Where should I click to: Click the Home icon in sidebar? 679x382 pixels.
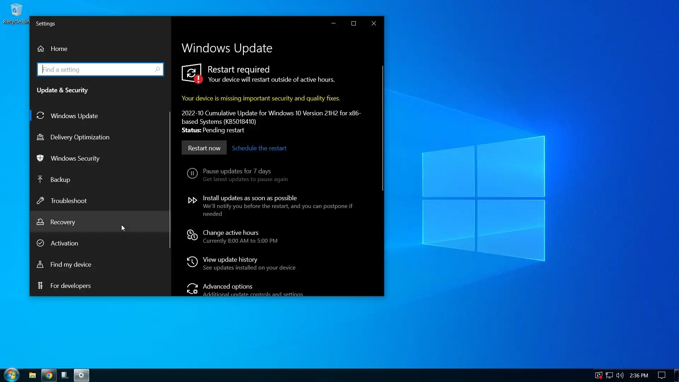[41, 49]
